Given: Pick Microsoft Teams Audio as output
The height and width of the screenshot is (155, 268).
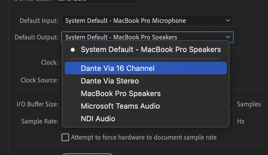Looking at the screenshot, I should pyautogui.click(x=120, y=106).
